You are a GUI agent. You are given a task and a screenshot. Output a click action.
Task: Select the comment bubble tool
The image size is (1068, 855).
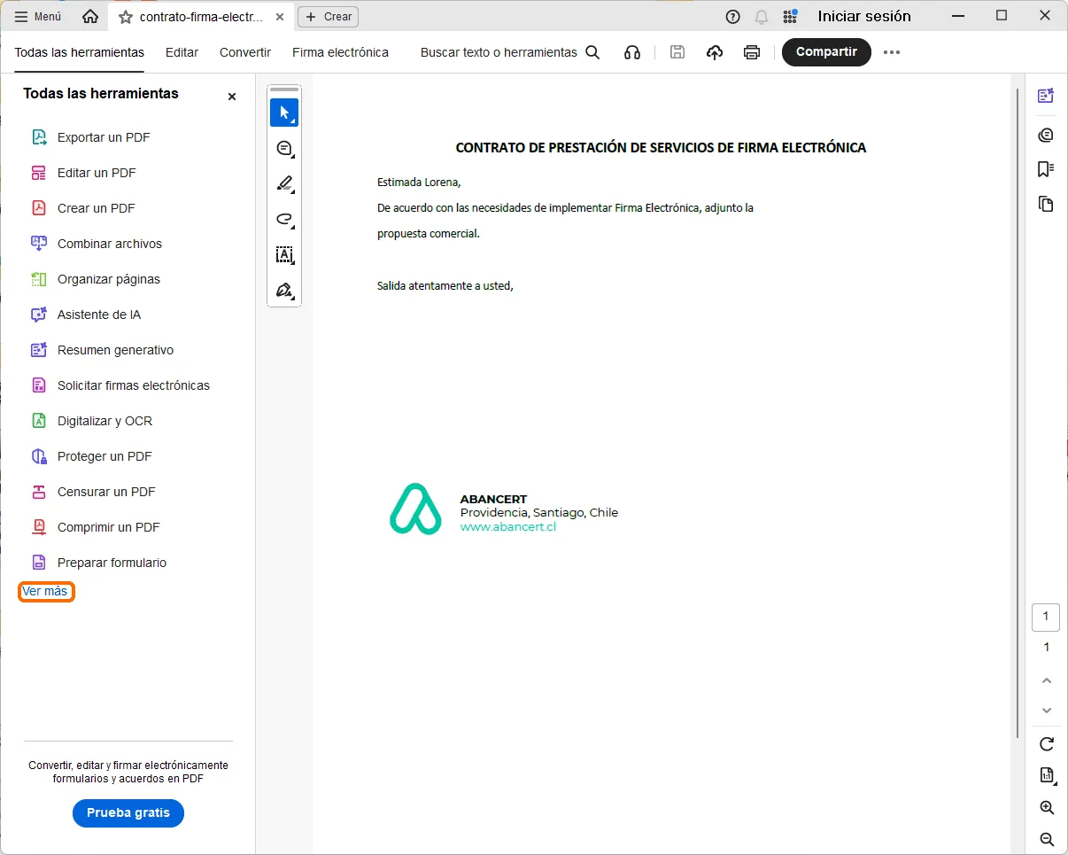284,148
